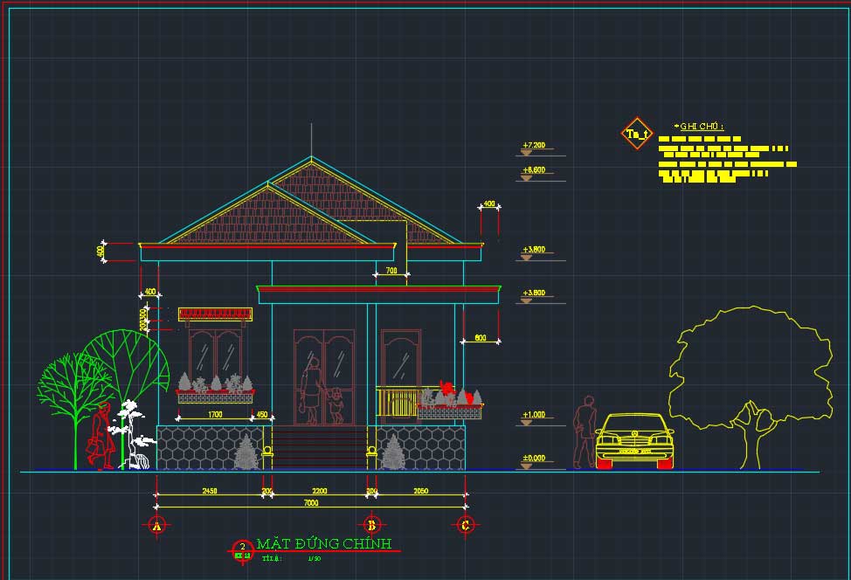The height and width of the screenshot is (580, 851).
Task: Select the 2200 dimension text
Action: pos(320,492)
